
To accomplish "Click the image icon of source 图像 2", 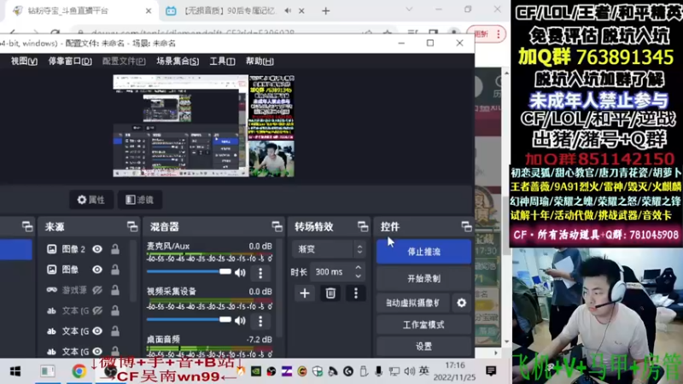I will pyautogui.click(x=51, y=249).
